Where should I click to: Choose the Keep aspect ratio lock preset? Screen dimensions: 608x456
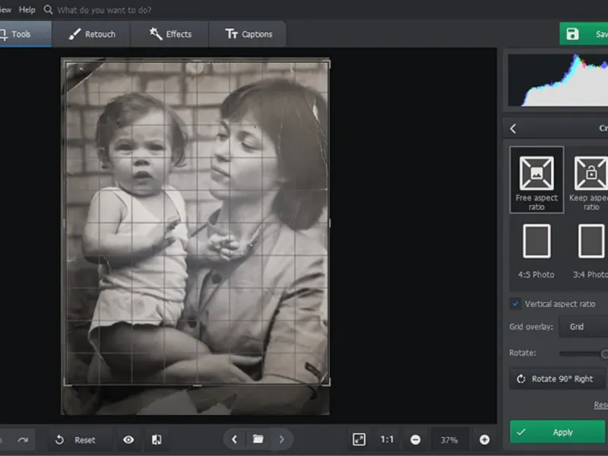[x=591, y=179]
